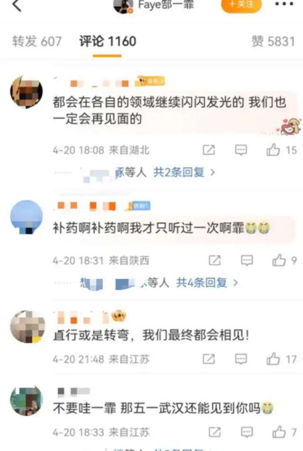Tap the orange follow (关注) button
Viewport: 303px width, 451px height.
click(x=241, y=5)
